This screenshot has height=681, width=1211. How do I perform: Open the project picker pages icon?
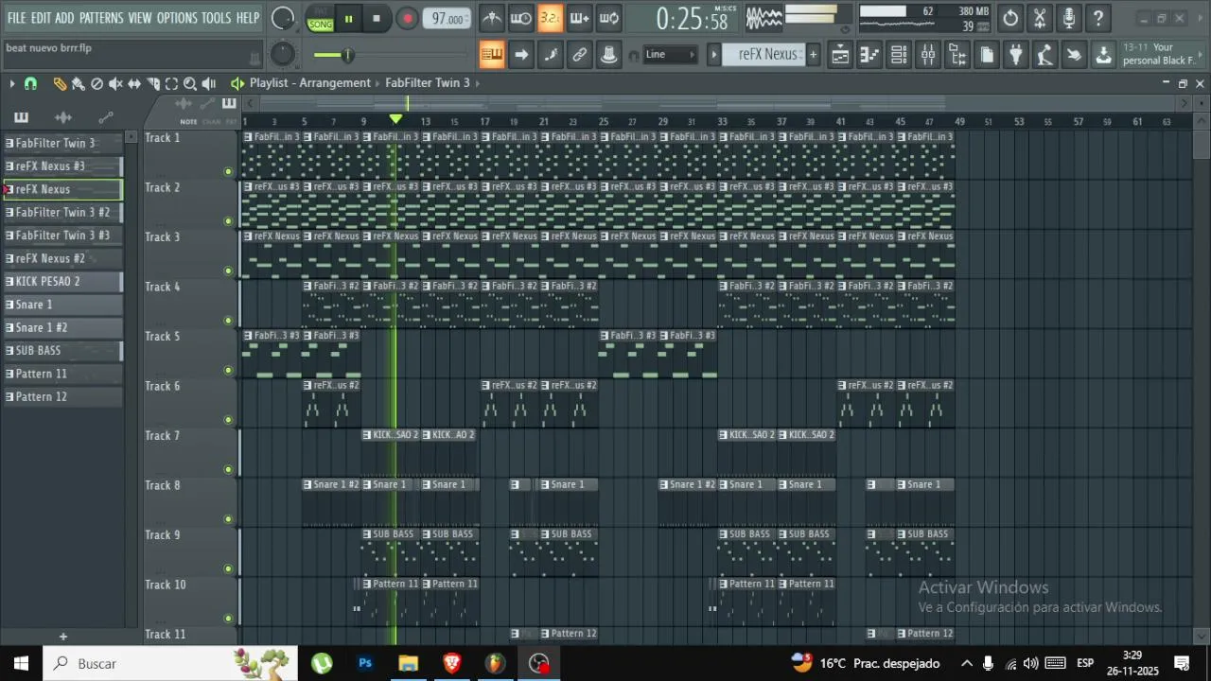987,55
